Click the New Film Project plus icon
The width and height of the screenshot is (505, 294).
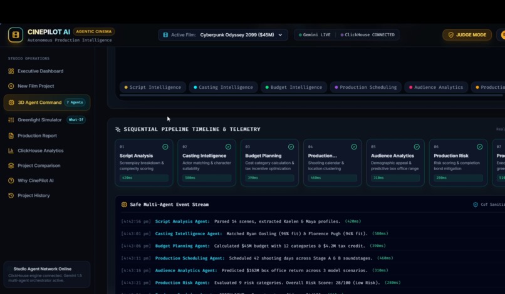point(11,86)
